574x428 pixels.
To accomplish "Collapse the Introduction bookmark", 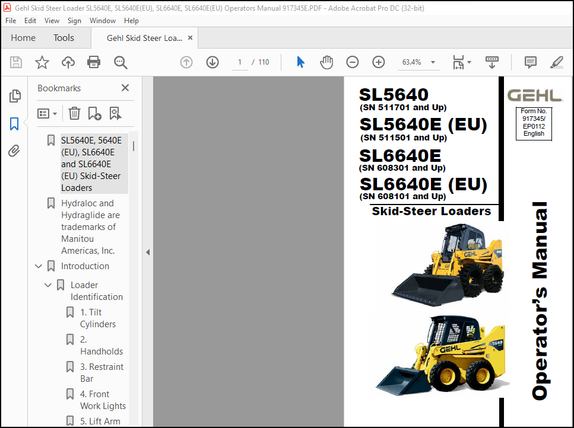I will point(39,266).
